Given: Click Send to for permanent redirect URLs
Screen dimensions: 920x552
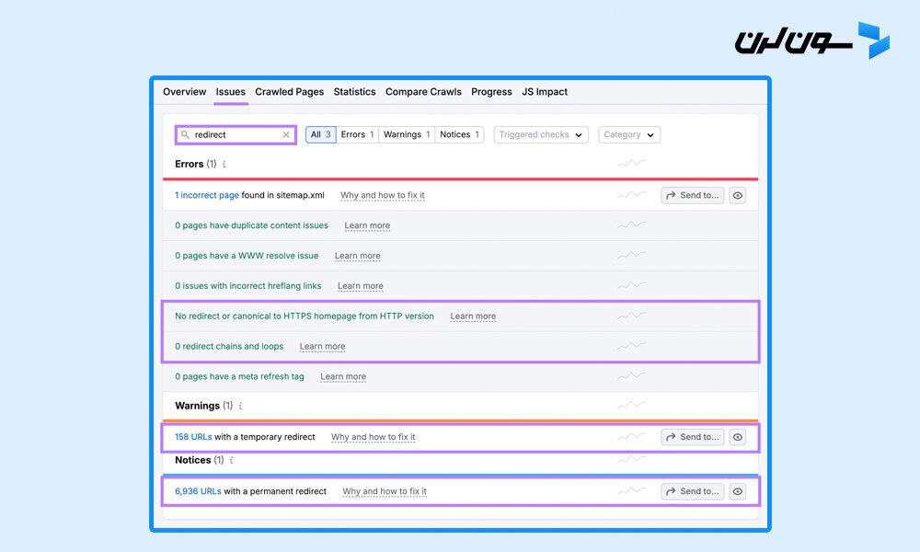Looking at the screenshot, I should (693, 491).
